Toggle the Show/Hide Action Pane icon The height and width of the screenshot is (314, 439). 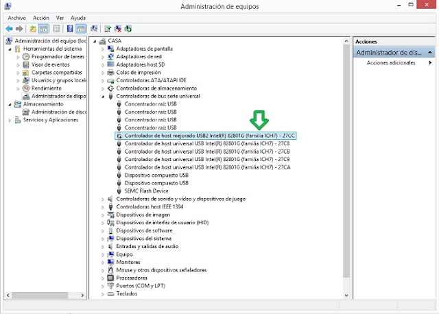(x=80, y=29)
